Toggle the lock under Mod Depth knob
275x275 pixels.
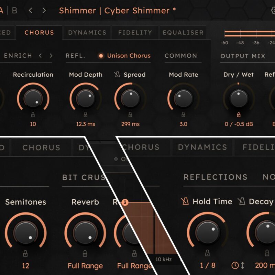coord(85,114)
